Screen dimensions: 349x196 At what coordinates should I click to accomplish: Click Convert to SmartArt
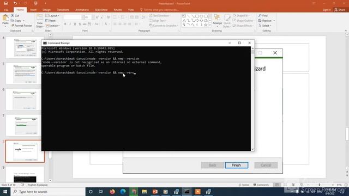click(x=163, y=26)
